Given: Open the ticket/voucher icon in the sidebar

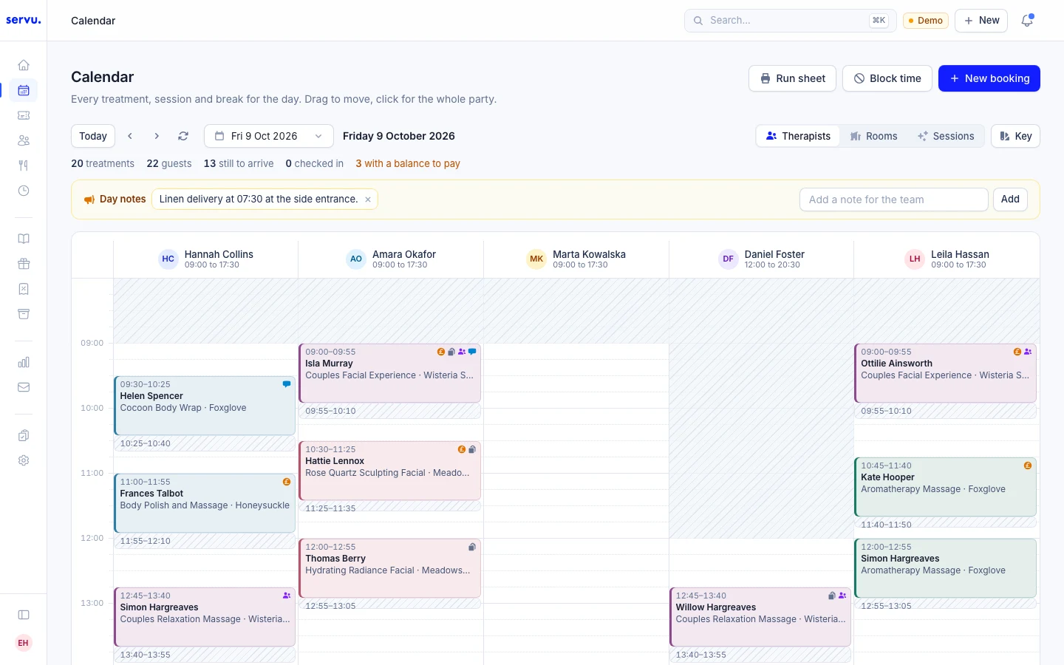Looking at the screenshot, I should (x=24, y=115).
